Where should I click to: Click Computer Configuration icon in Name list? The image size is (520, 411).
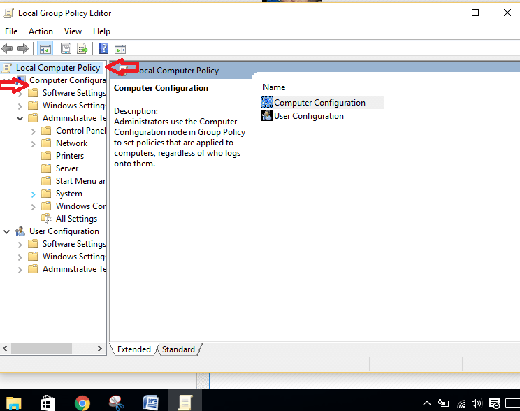point(266,102)
